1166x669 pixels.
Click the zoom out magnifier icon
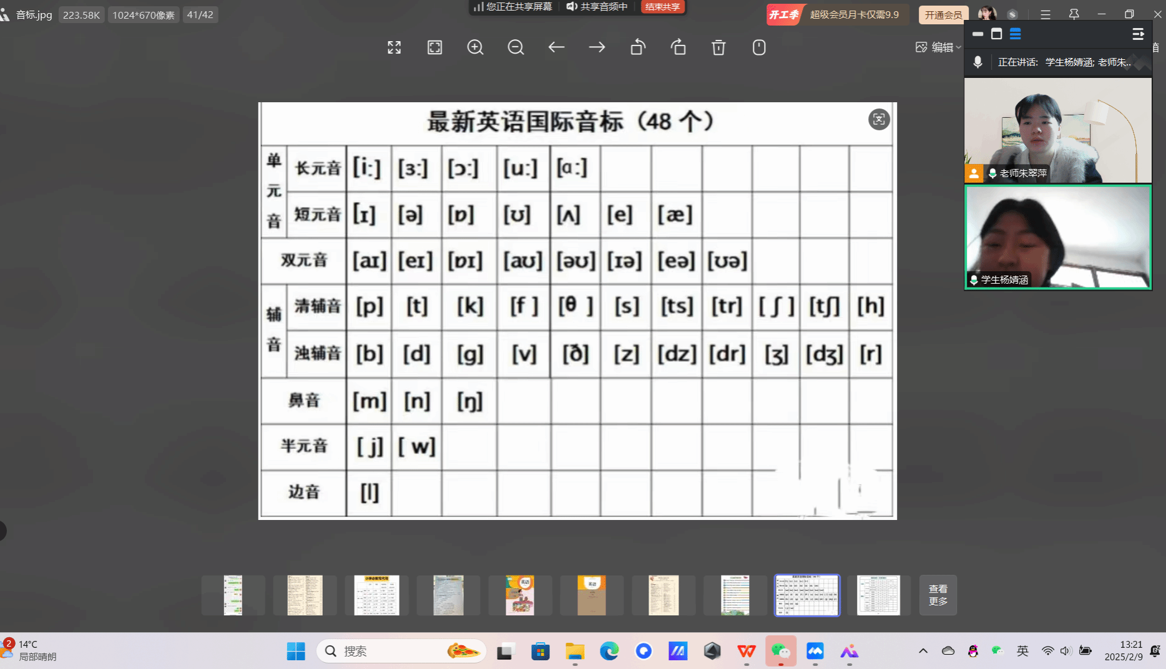[x=516, y=47]
